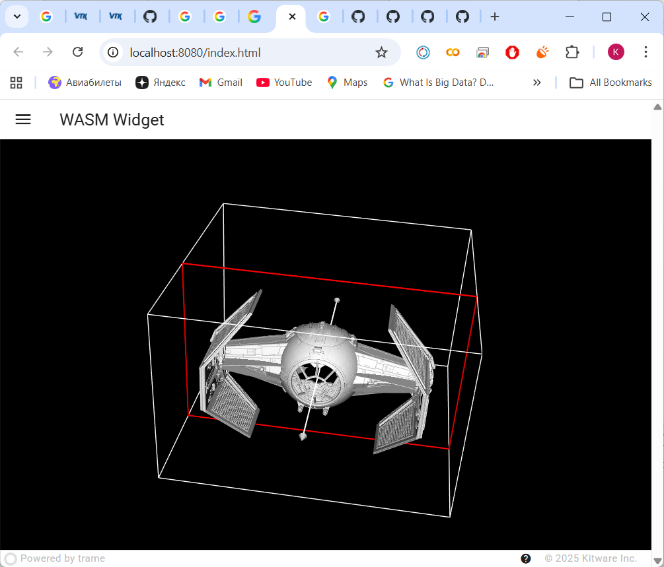Open the Gmail bookmark
Viewport: 664px width, 567px height.
click(x=221, y=83)
